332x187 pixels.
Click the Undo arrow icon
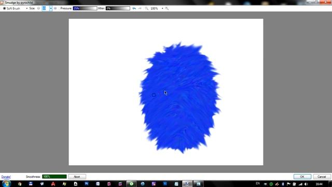[x=134, y=8]
